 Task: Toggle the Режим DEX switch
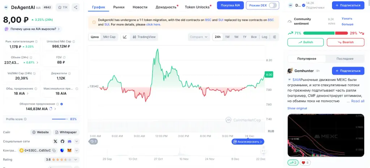273,5
